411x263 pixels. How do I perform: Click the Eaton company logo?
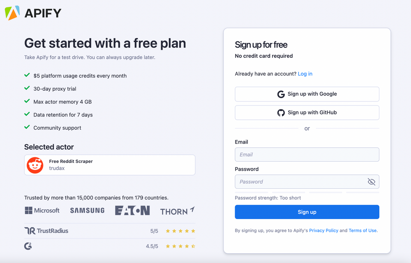pyautogui.click(x=132, y=210)
